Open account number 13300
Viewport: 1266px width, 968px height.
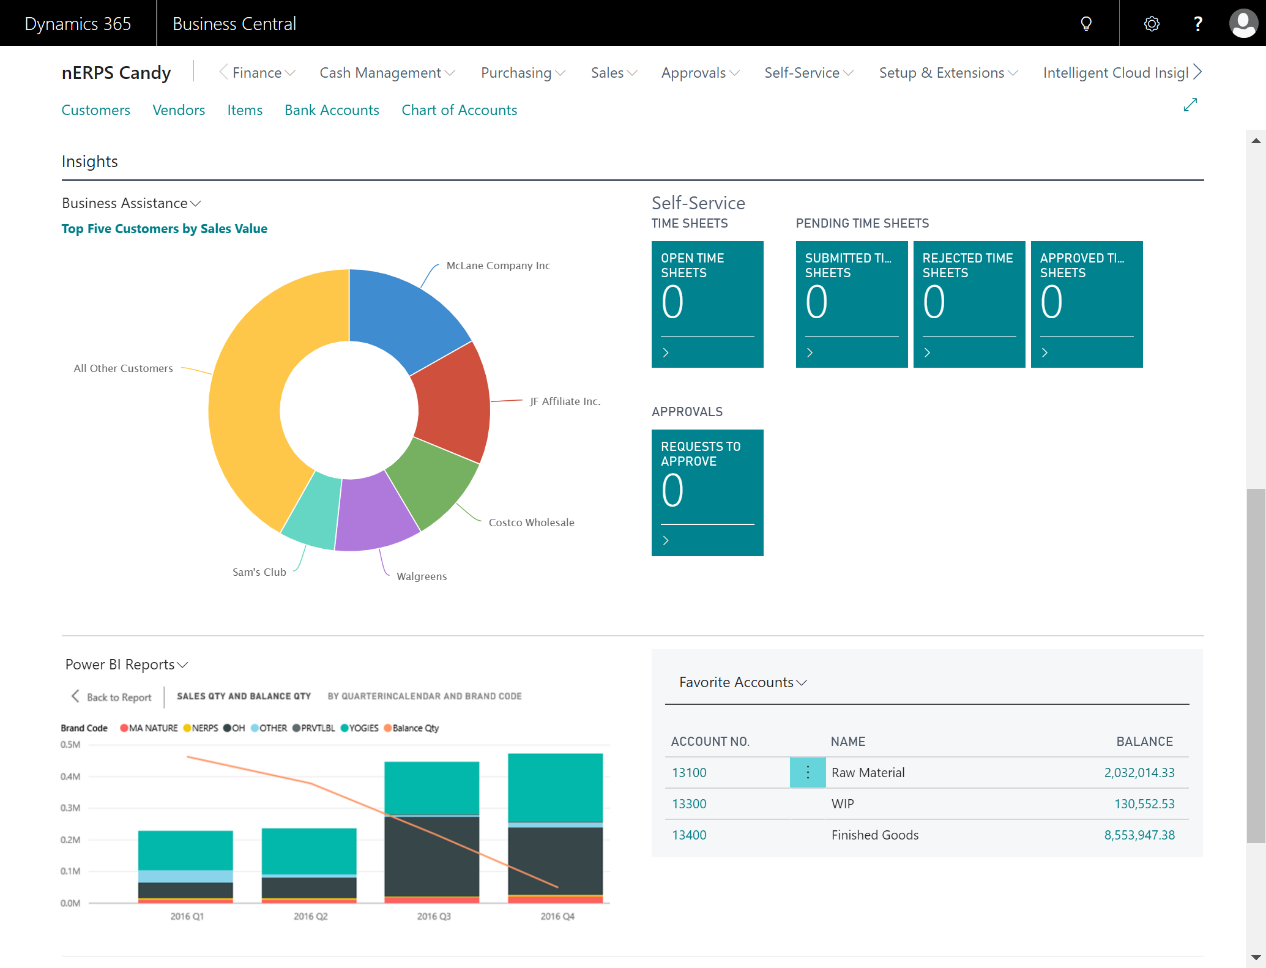[x=689, y=804]
